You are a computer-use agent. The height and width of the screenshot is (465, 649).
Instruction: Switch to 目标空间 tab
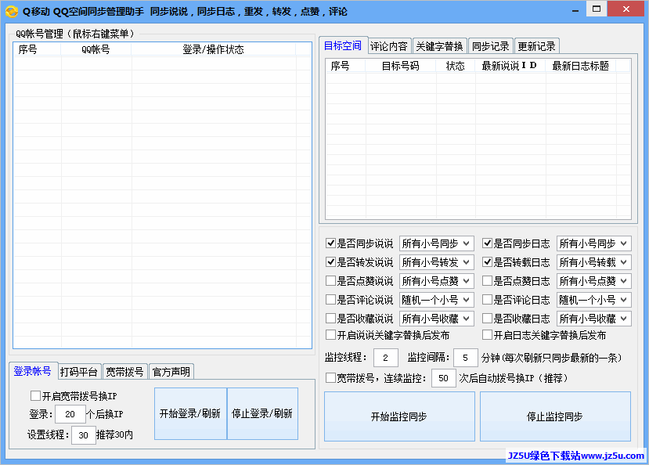pyautogui.click(x=343, y=45)
